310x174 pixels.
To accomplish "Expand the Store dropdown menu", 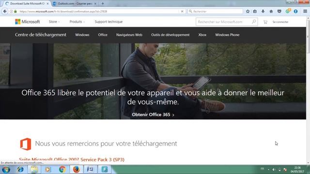I will pos(54,22).
